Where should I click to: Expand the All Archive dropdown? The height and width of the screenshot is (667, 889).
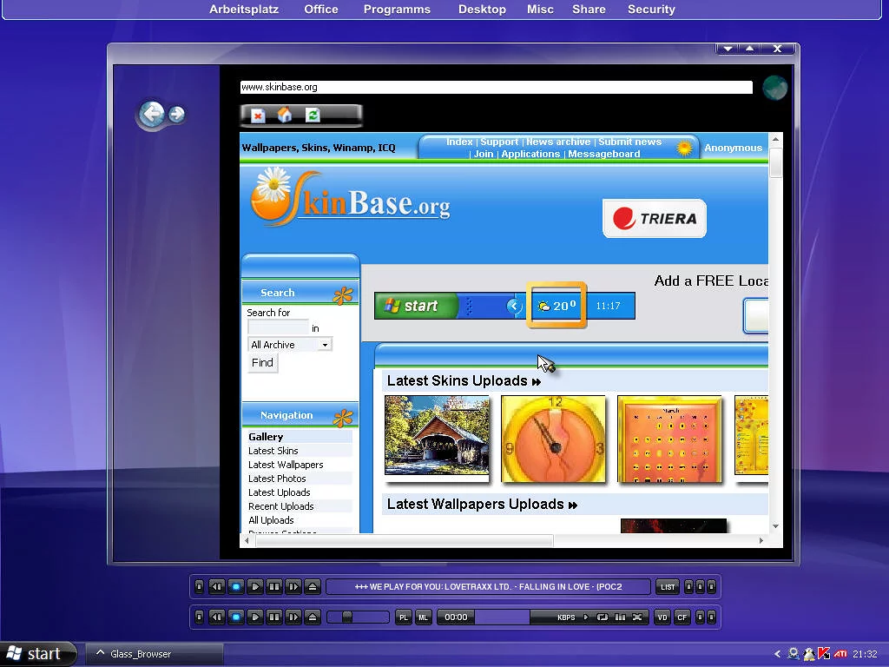[325, 345]
